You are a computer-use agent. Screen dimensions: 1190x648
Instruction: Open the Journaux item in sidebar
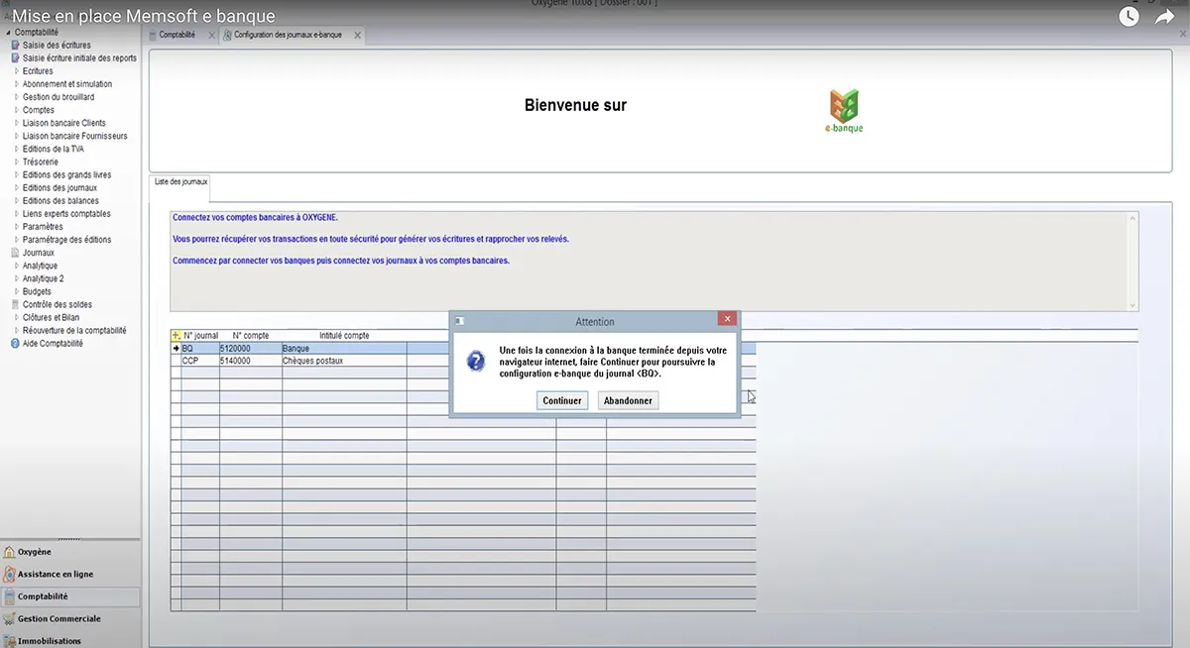click(39, 253)
